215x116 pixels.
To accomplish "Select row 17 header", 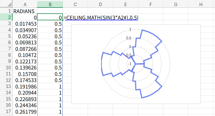I will pos(6,111).
